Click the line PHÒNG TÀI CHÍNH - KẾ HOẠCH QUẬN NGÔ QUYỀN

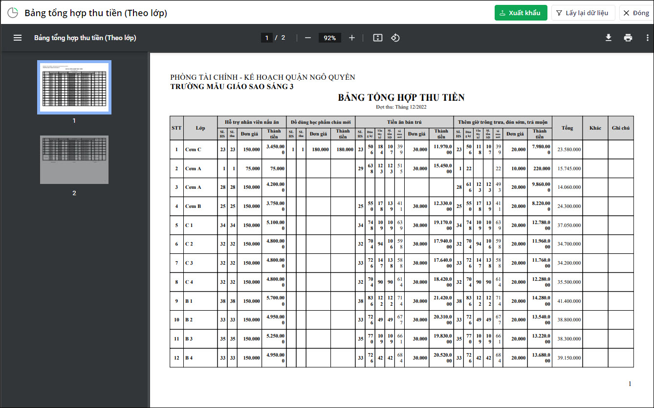pos(262,77)
